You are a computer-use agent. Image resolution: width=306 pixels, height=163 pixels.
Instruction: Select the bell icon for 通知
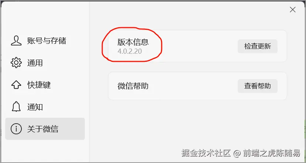pos(16,107)
